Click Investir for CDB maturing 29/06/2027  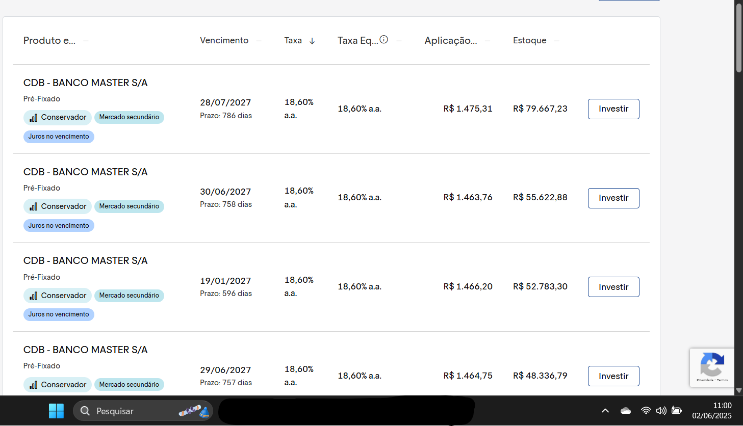click(x=613, y=376)
